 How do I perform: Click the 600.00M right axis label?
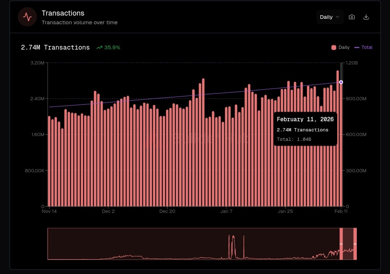click(x=356, y=135)
